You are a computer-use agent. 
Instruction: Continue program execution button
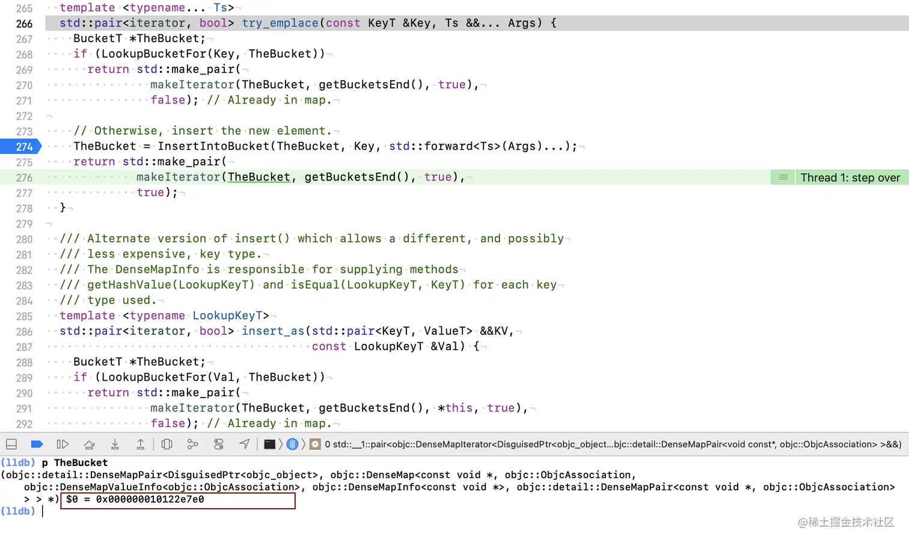click(63, 444)
